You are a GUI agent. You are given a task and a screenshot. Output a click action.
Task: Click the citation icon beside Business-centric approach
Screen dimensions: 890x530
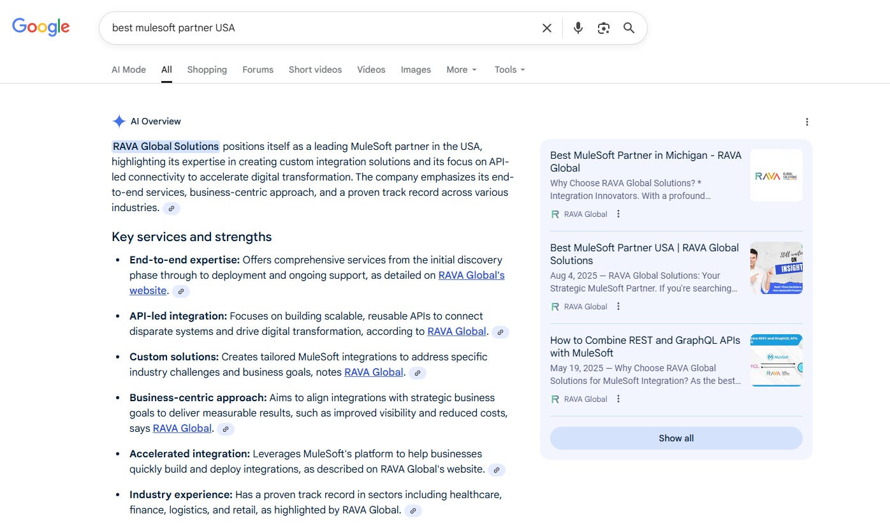225,429
